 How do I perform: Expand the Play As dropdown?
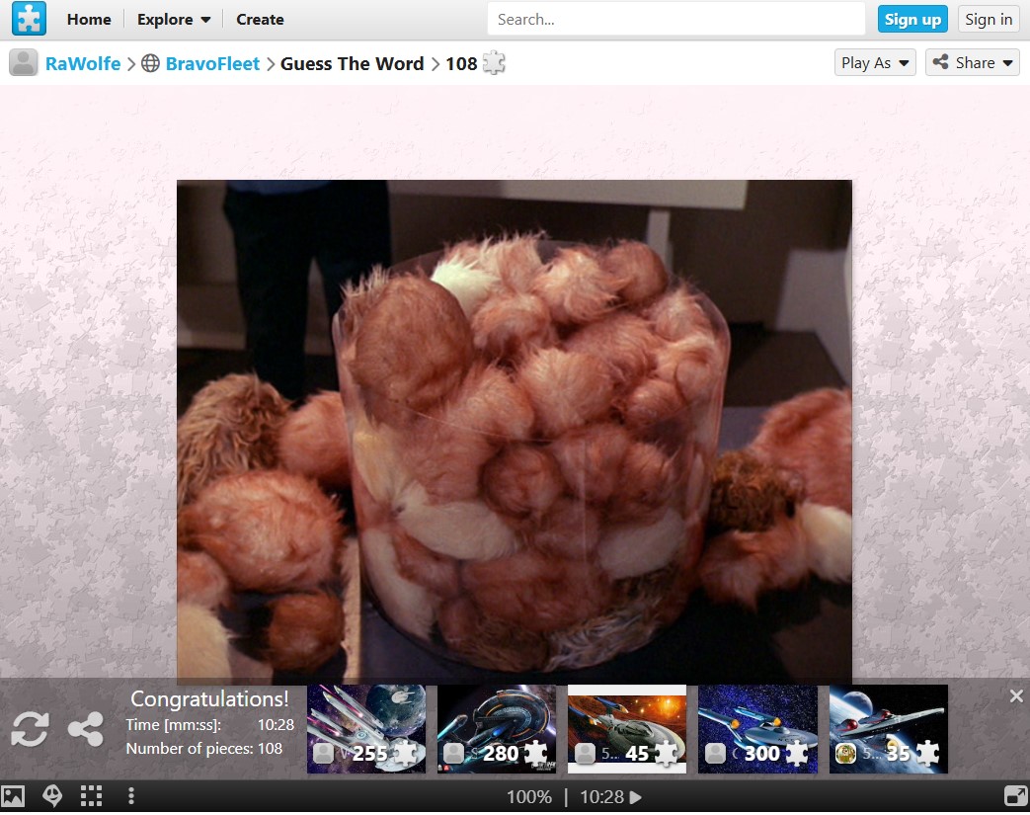point(875,62)
